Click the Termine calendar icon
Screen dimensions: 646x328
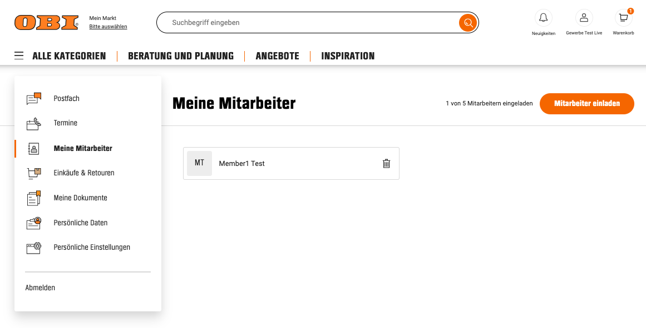(x=34, y=123)
